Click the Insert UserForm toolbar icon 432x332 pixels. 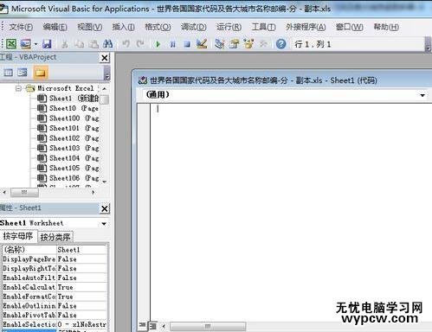(x=25, y=44)
